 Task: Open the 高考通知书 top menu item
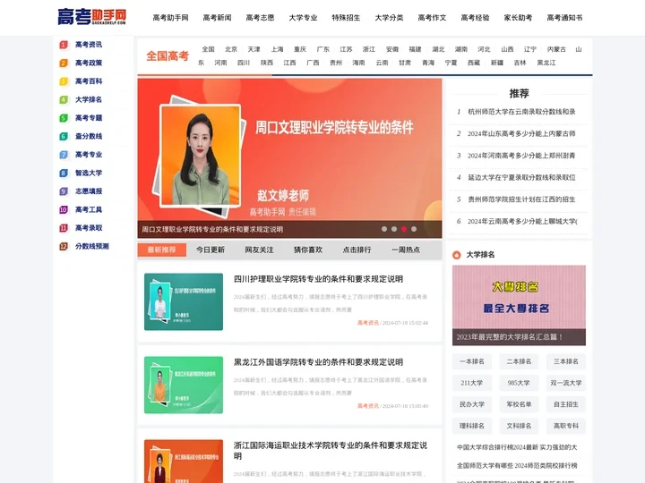click(564, 18)
